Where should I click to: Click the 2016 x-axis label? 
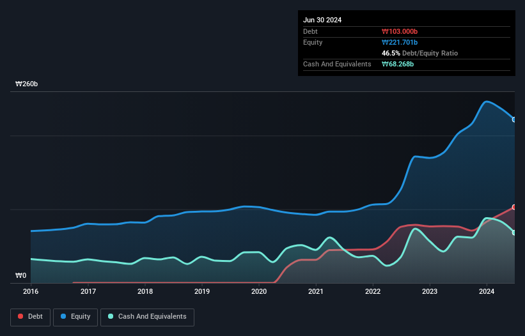tap(31, 291)
